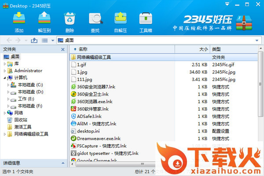The width and height of the screenshot is (264, 176).
Task: Expand 网络编辑超级工具 in the folder tree
Action: tap(5, 134)
